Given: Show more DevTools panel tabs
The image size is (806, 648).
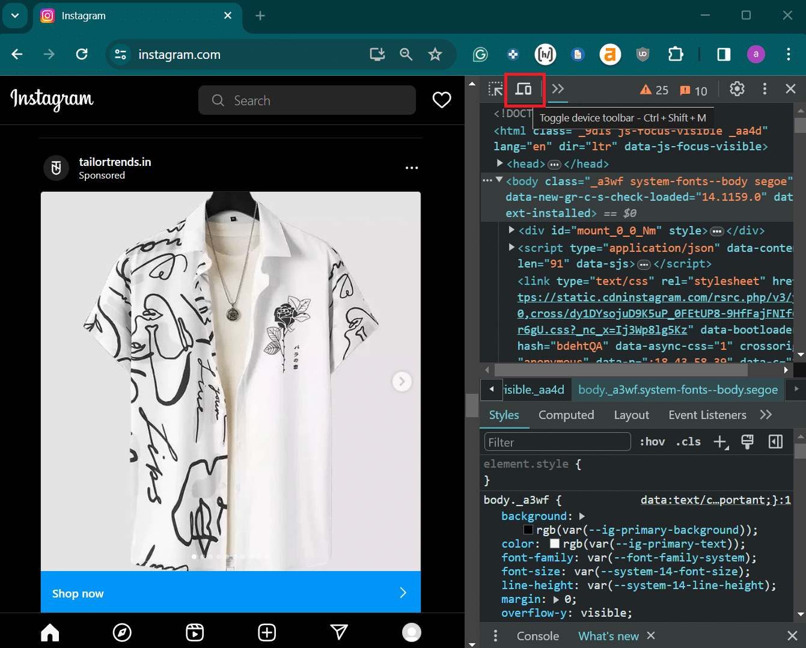Looking at the screenshot, I should click(x=558, y=89).
